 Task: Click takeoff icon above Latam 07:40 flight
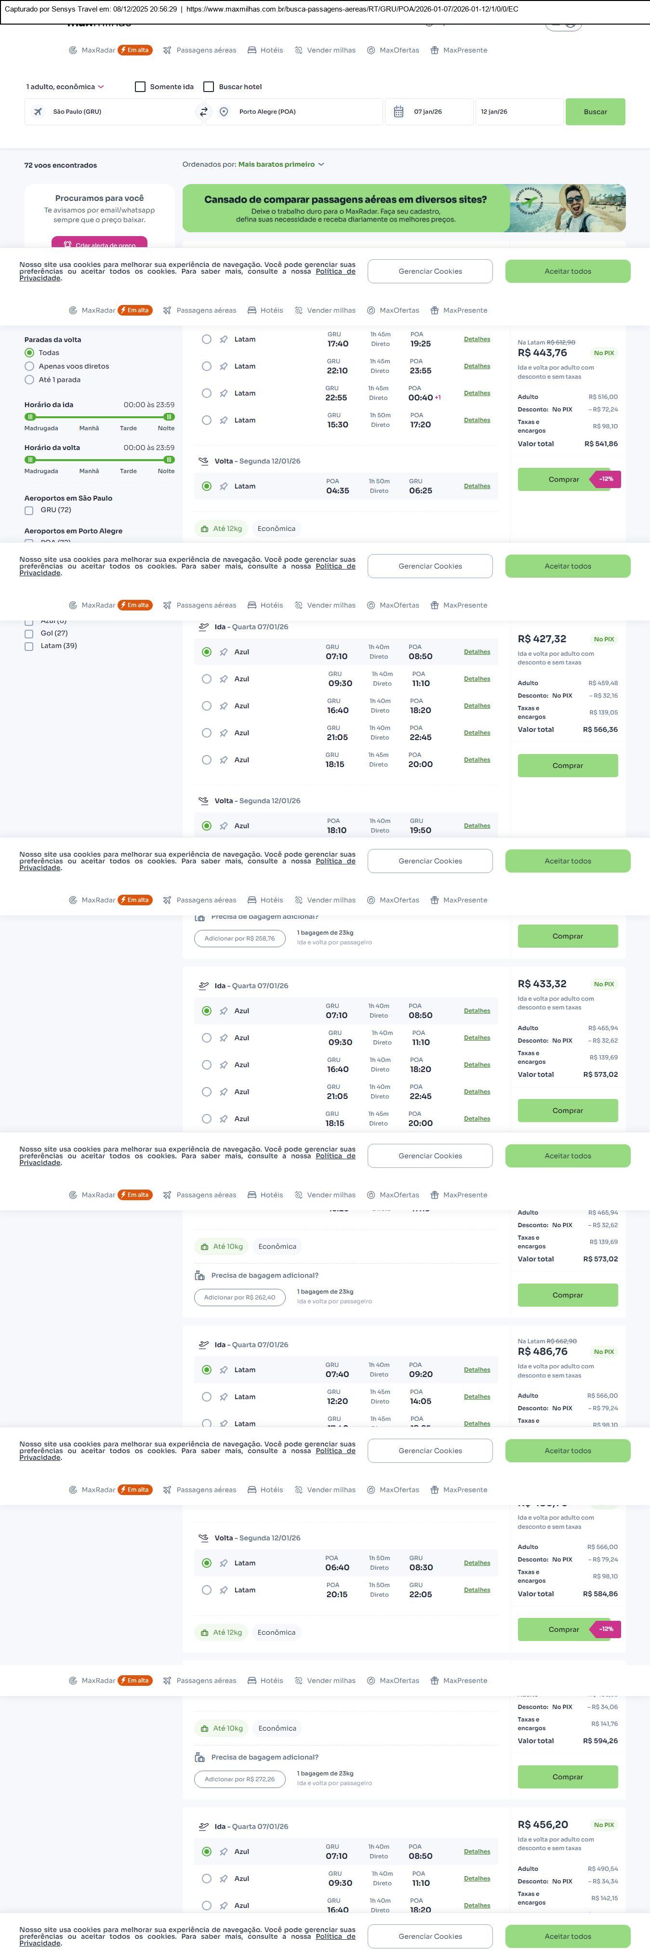[x=203, y=1345]
